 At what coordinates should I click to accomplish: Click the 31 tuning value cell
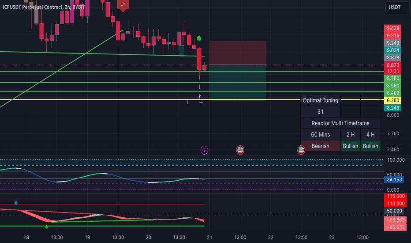coord(320,112)
